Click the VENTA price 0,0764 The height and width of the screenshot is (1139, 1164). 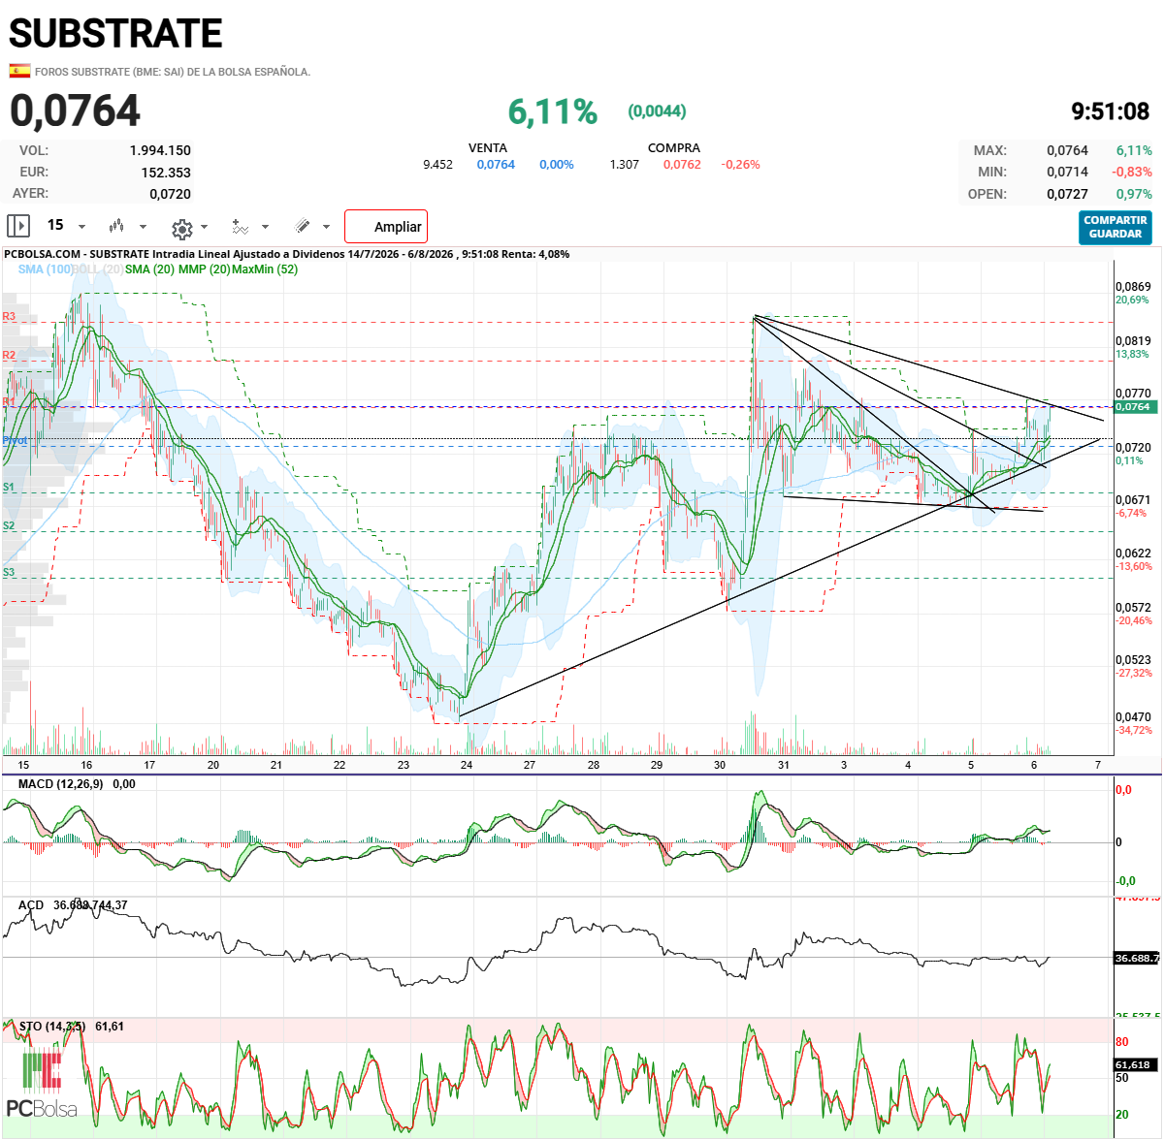[496, 165]
